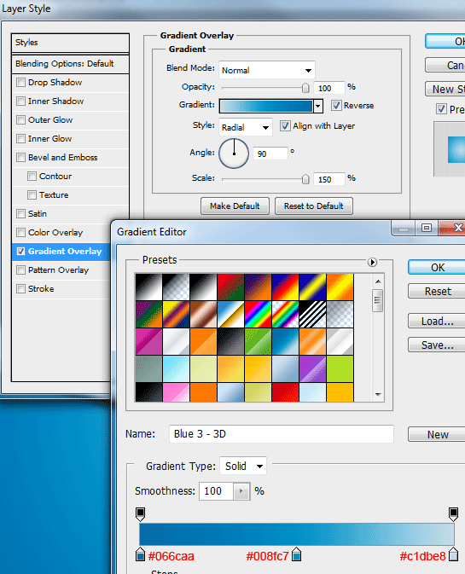Select the left opacity stop
This screenshot has height=574, width=465.
(140, 513)
